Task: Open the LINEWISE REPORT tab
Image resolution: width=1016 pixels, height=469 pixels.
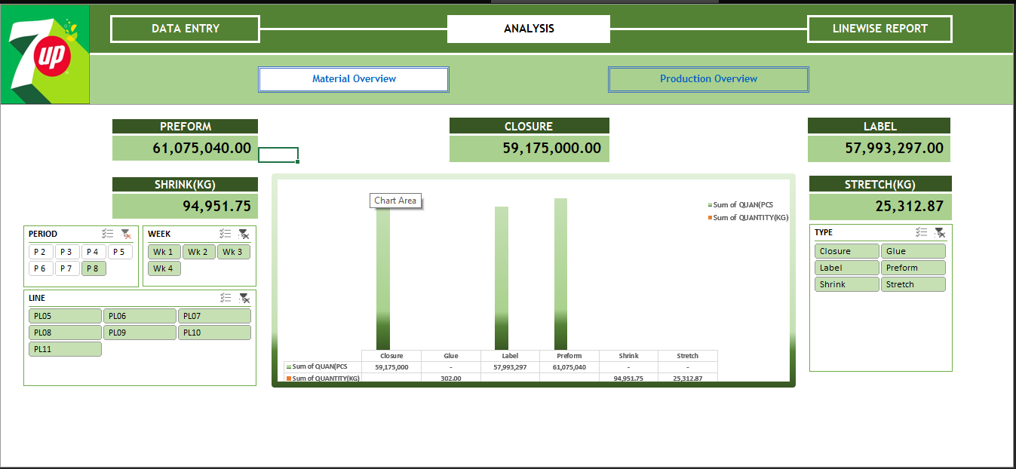Action: click(x=879, y=29)
